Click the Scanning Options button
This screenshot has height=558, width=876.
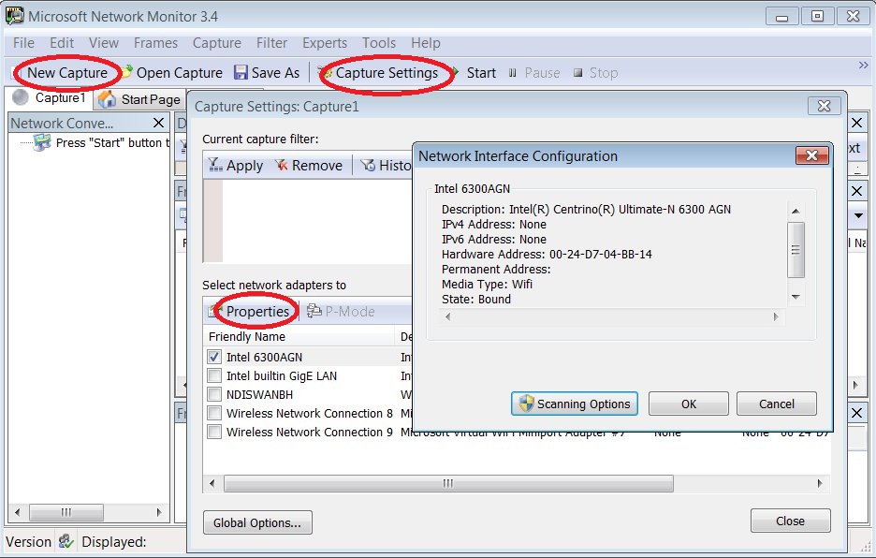click(575, 404)
